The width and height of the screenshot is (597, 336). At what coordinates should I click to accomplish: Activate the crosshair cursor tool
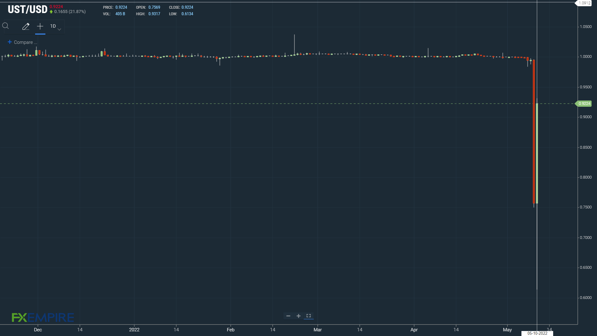(x=40, y=26)
